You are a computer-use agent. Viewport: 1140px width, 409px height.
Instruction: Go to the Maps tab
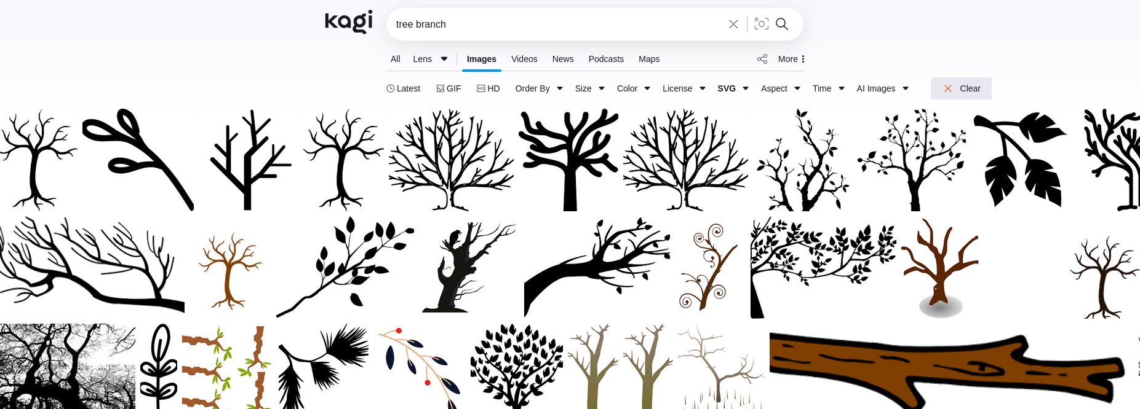click(648, 59)
